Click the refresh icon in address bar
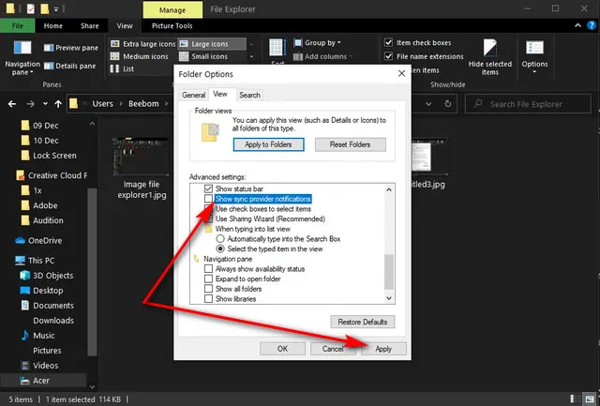This screenshot has height=406, width=600. [x=448, y=104]
